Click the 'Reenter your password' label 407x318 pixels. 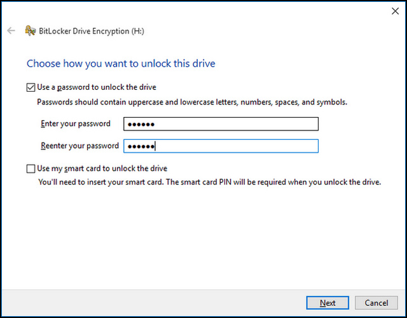(x=79, y=146)
